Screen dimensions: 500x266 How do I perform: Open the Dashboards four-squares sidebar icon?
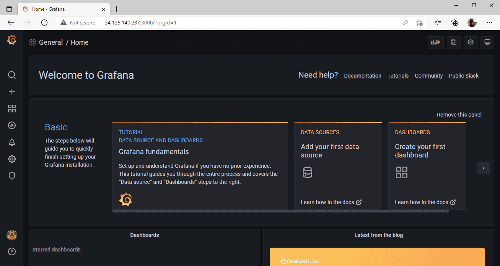pyautogui.click(x=12, y=109)
